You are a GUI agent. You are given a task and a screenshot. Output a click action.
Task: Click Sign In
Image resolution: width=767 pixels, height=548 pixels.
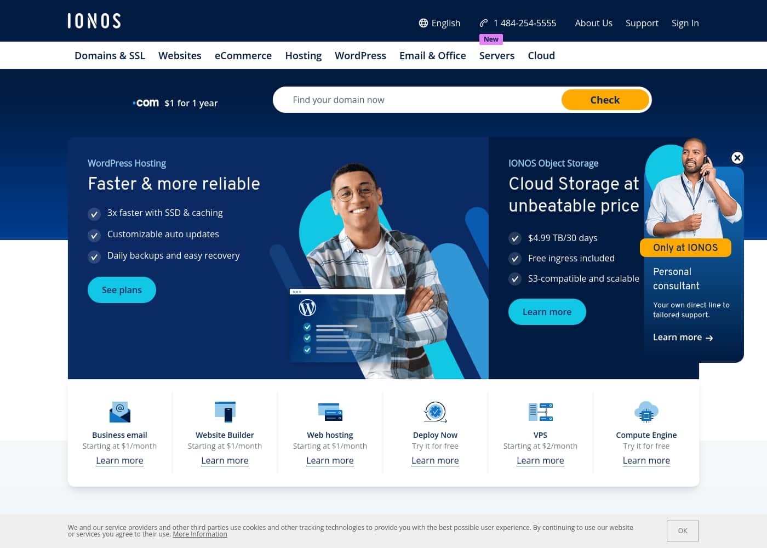[685, 23]
